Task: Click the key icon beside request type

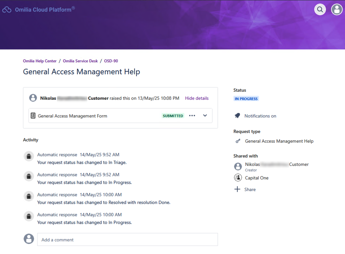Action: coord(238,141)
